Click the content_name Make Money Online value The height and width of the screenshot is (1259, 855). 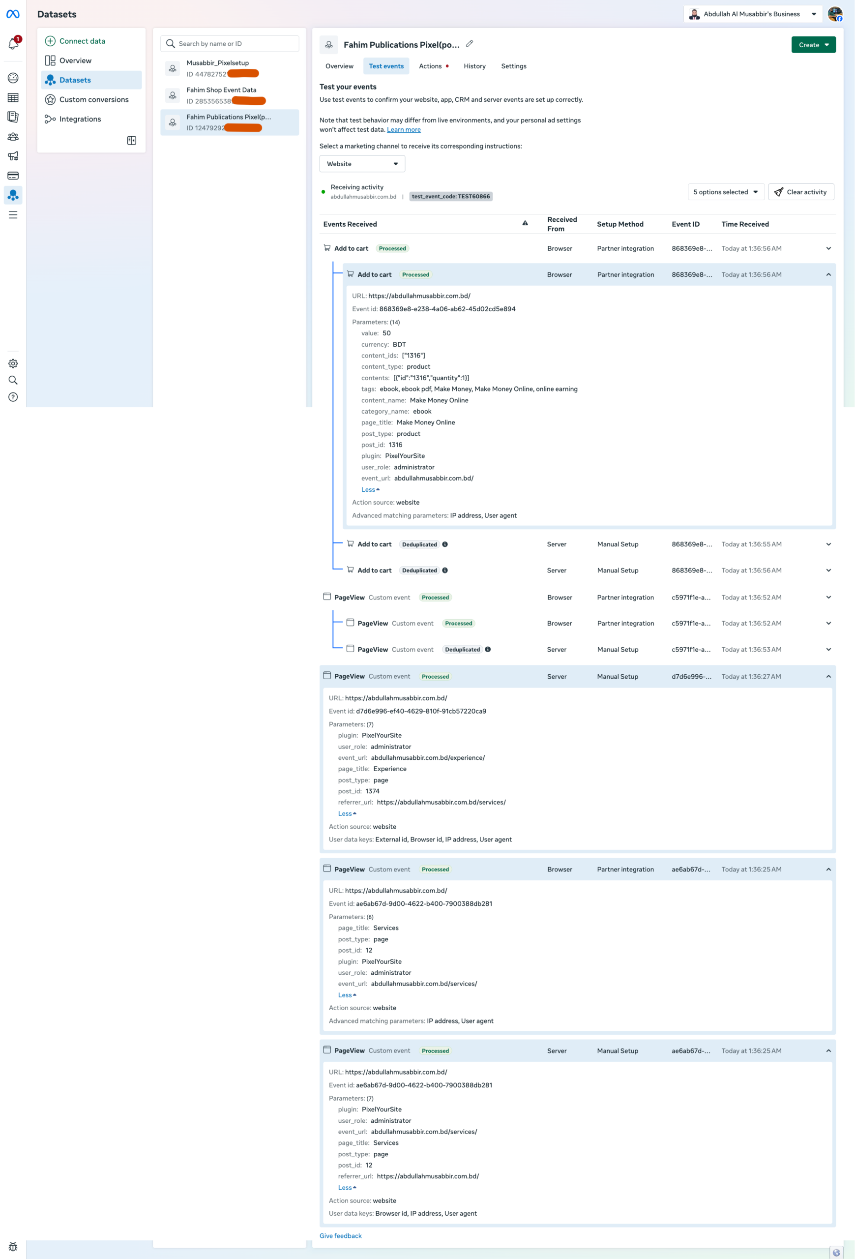[439, 400]
